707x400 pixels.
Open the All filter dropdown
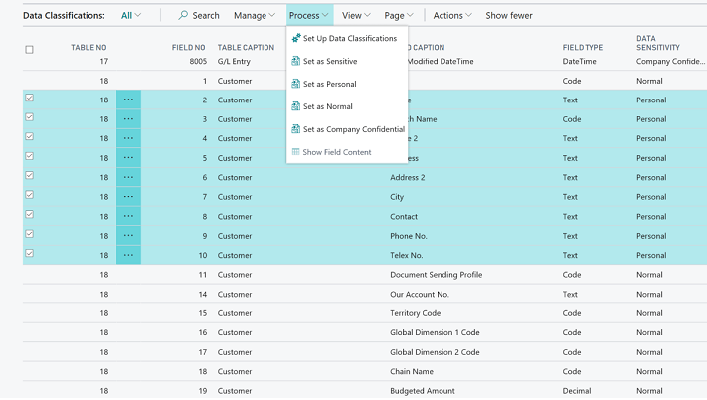click(x=131, y=15)
